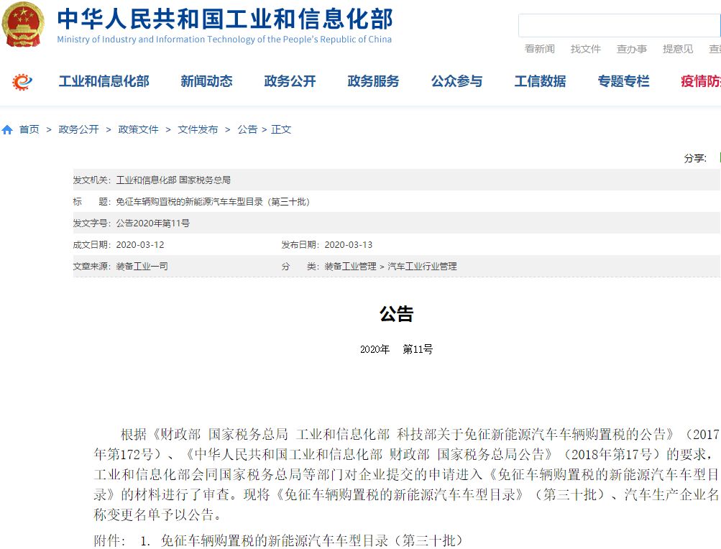Open the 工信数据 menu

[540, 81]
